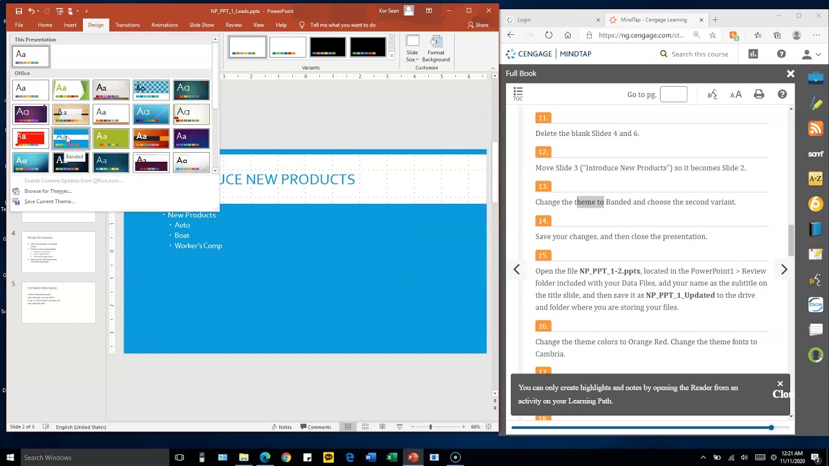Close the highlights notification message
829x466 pixels.
point(780,384)
